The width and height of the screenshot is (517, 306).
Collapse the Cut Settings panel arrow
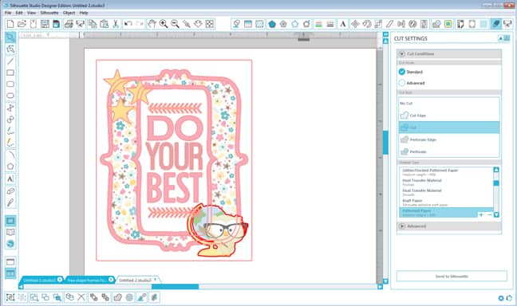[500, 38]
